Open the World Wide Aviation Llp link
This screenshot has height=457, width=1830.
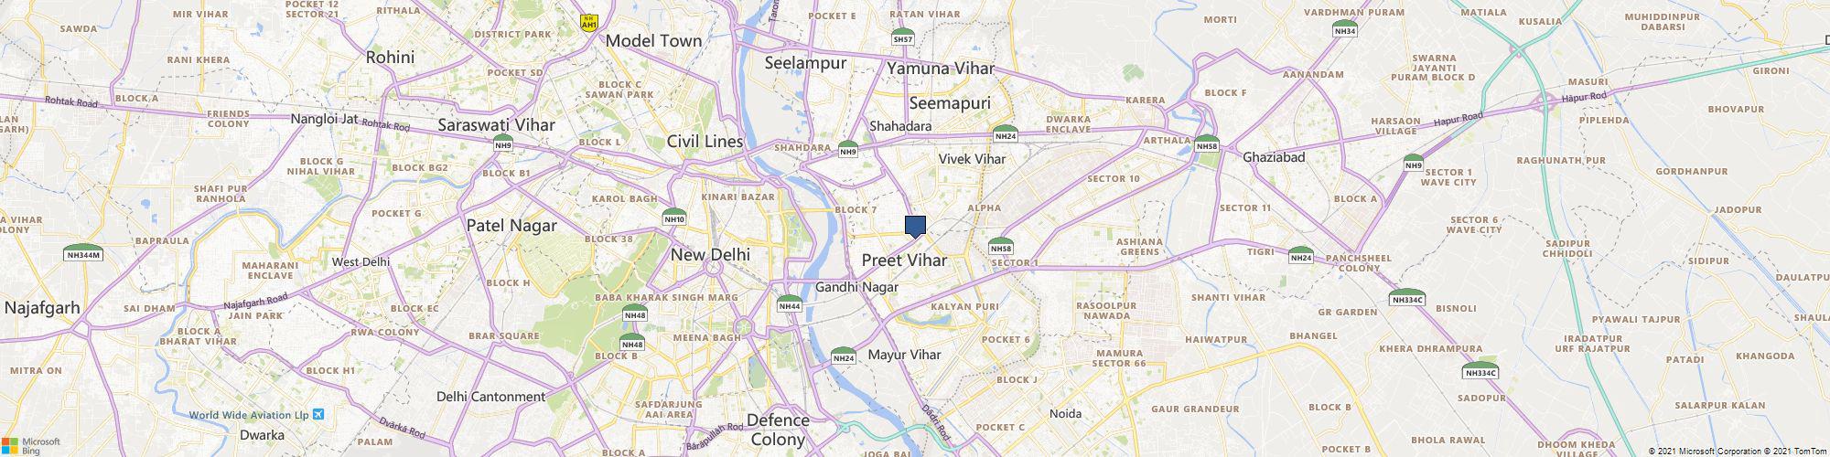(x=248, y=414)
